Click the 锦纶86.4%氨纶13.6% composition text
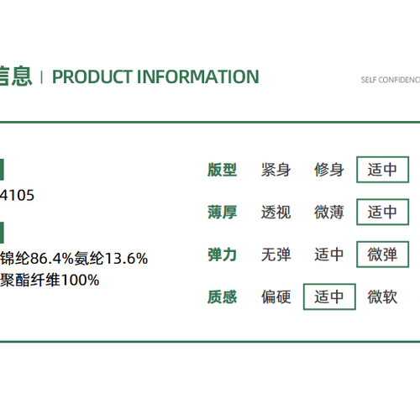Image resolution: width=420 pixels, height=420 pixels. point(74,258)
